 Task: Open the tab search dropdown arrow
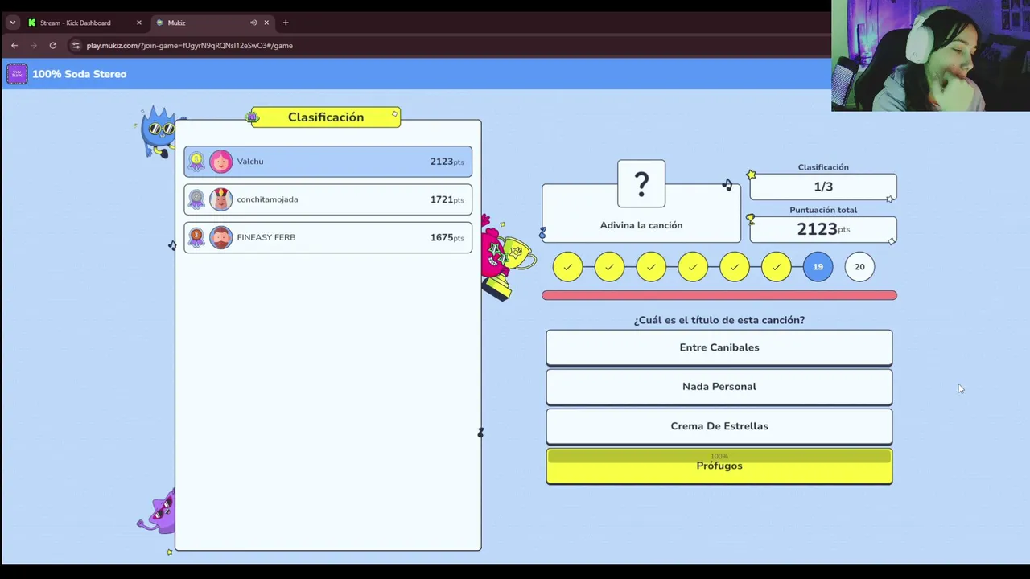12,23
